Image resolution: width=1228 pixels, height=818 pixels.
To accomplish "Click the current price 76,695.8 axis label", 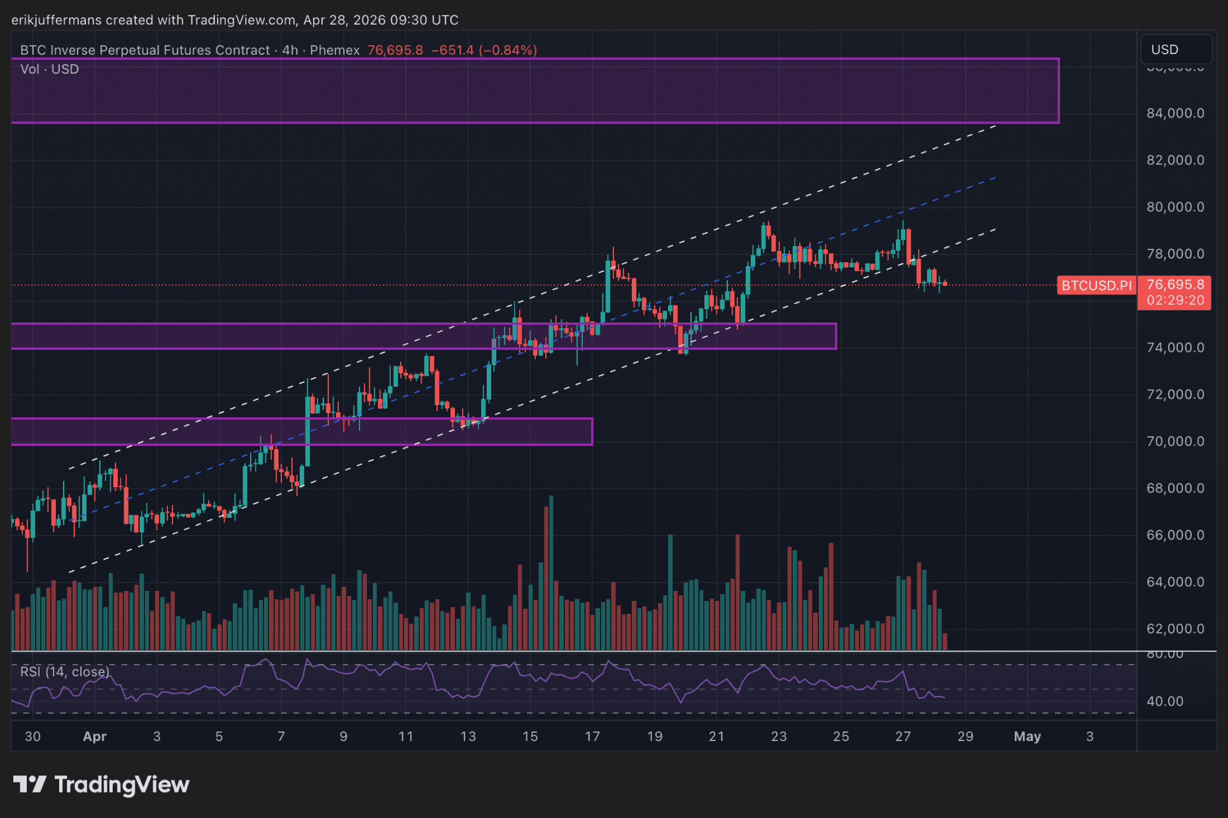I will 1175,284.
